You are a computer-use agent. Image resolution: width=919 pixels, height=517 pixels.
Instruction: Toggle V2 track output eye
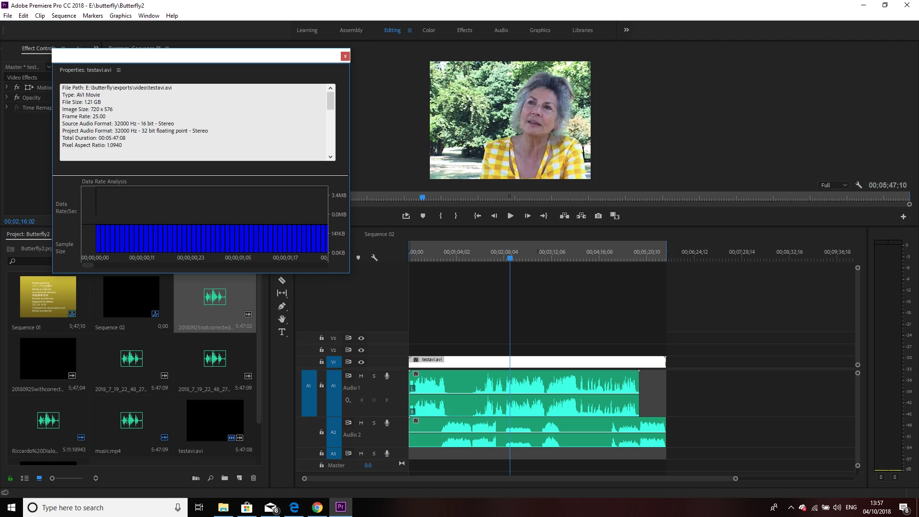[x=361, y=350]
